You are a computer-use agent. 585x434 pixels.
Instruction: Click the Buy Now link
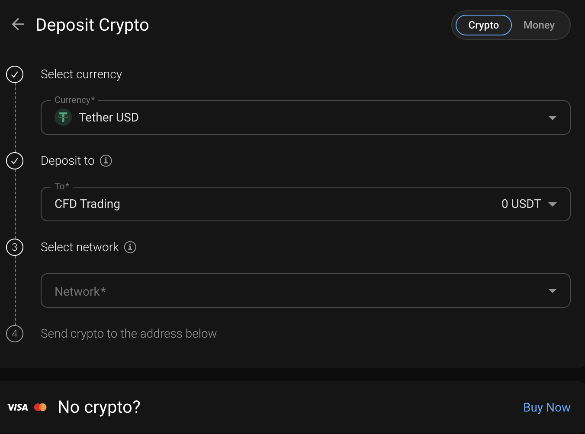coord(547,407)
